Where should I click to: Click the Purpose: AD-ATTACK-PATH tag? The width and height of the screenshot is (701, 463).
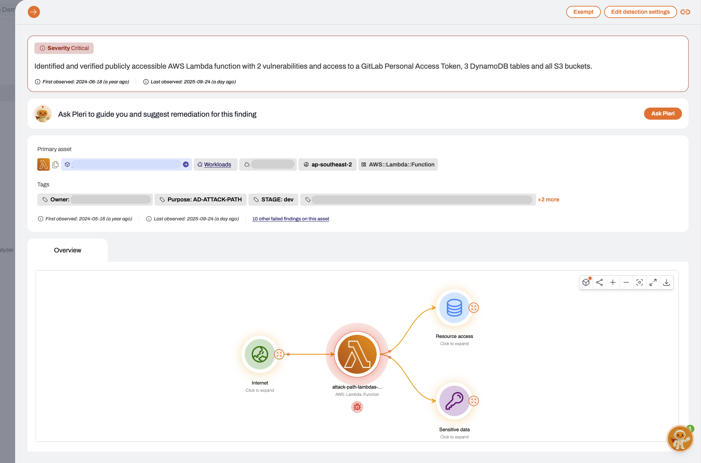201,199
